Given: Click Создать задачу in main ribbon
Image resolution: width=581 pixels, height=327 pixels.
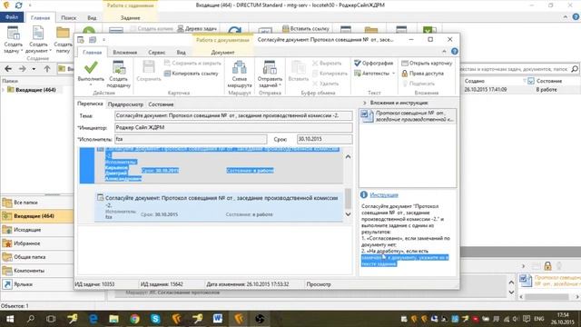Looking at the screenshot, I should click(14, 40).
